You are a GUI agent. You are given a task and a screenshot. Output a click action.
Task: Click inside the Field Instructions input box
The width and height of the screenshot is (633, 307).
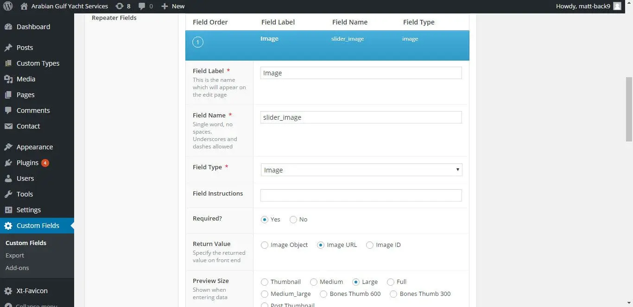click(361, 195)
